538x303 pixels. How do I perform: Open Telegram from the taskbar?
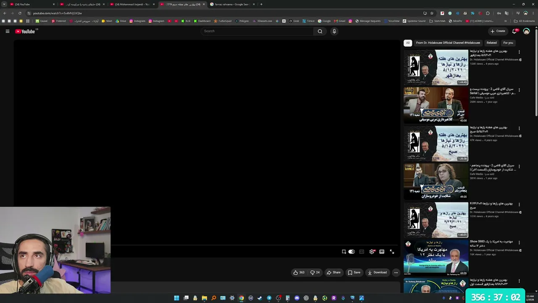(269, 298)
